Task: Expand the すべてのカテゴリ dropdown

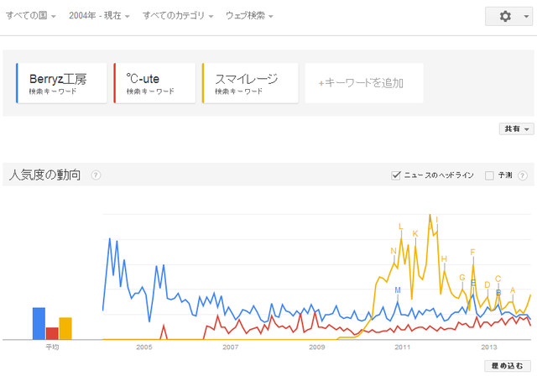Action: (x=178, y=16)
